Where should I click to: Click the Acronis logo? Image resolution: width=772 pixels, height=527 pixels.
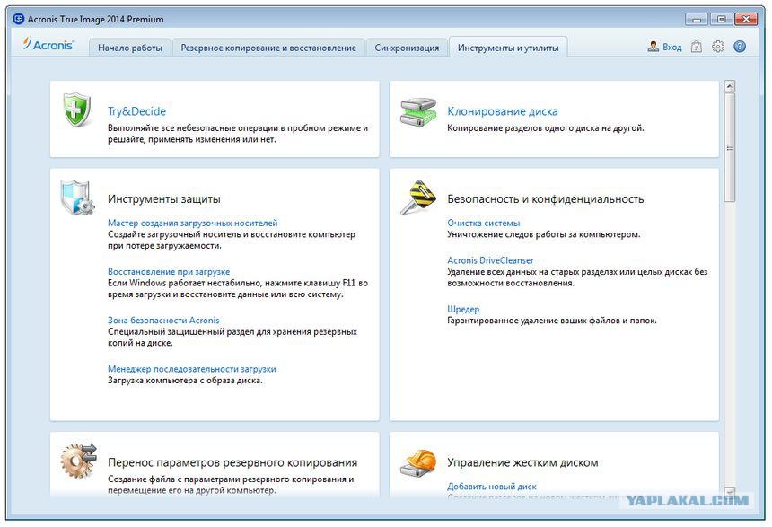point(48,44)
